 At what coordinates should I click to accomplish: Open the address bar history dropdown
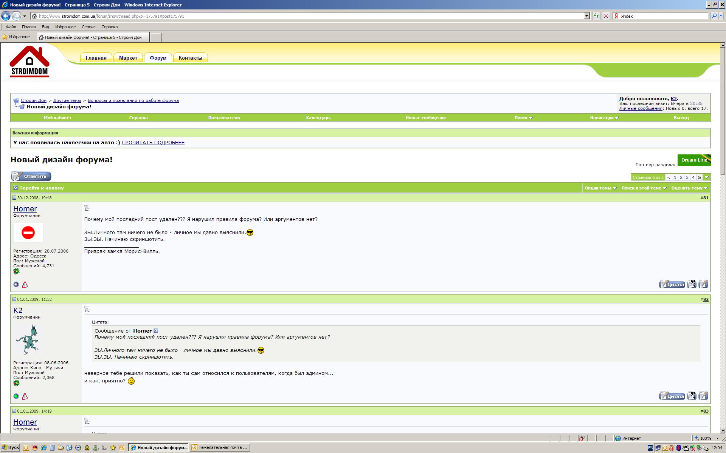pos(587,16)
